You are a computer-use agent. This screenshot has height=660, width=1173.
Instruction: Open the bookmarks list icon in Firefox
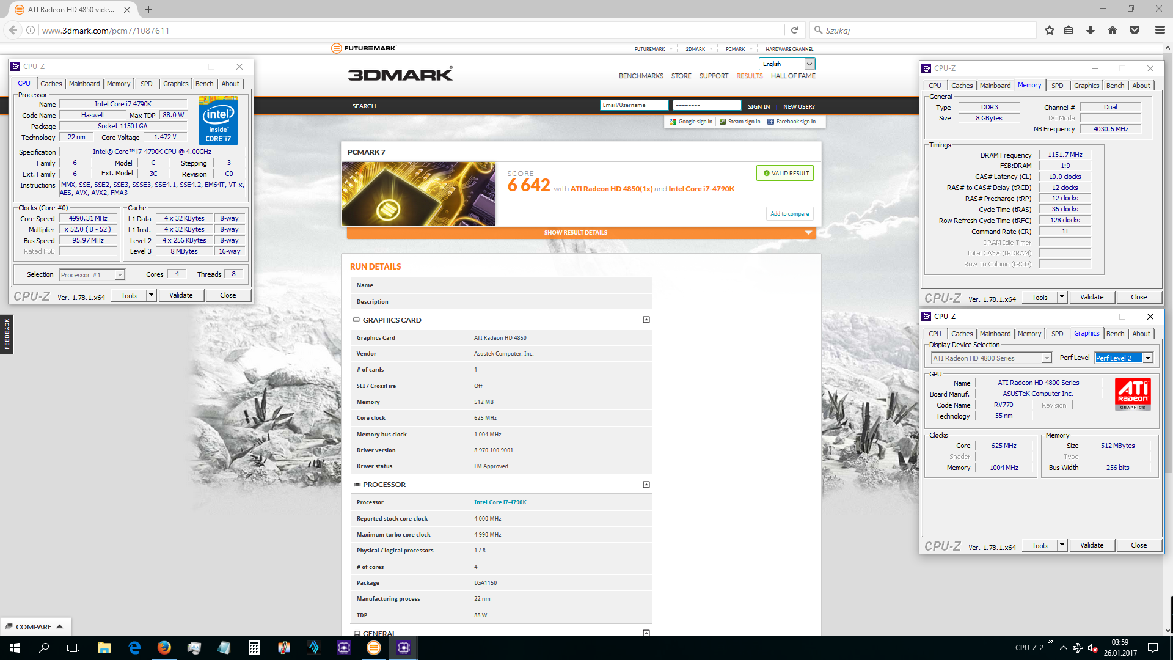pyautogui.click(x=1069, y=30)
